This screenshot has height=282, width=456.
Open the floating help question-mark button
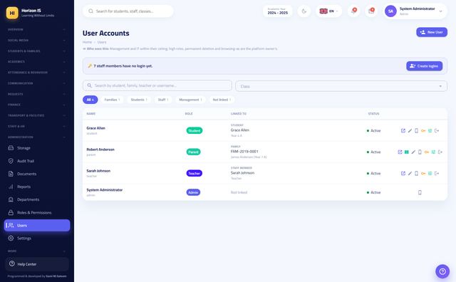(442, 271)
